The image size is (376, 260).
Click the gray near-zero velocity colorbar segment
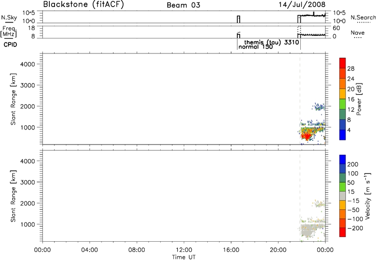tap(343, 196)
